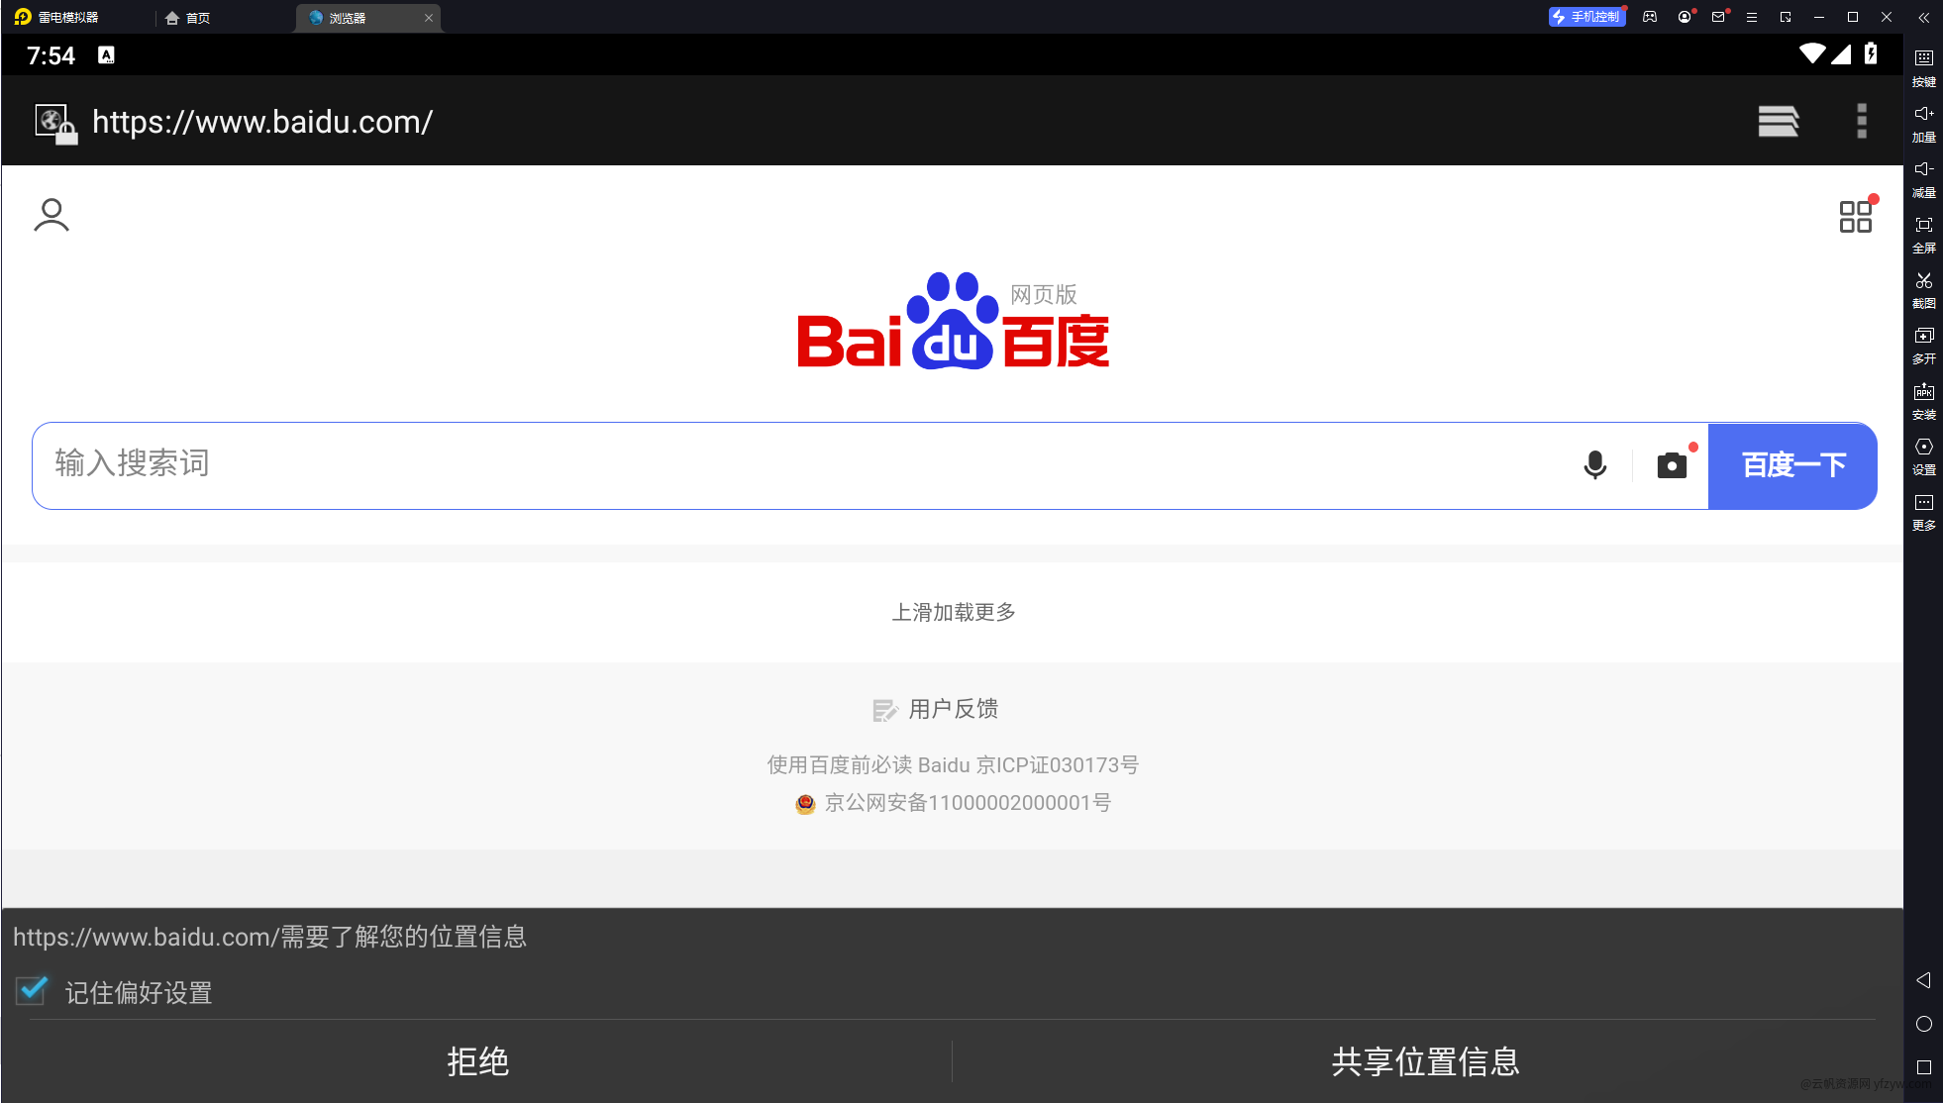This screenshot has width=1943, height=1103.
Task: Click 上滑加载更多 text
Action: coord(954,612)
